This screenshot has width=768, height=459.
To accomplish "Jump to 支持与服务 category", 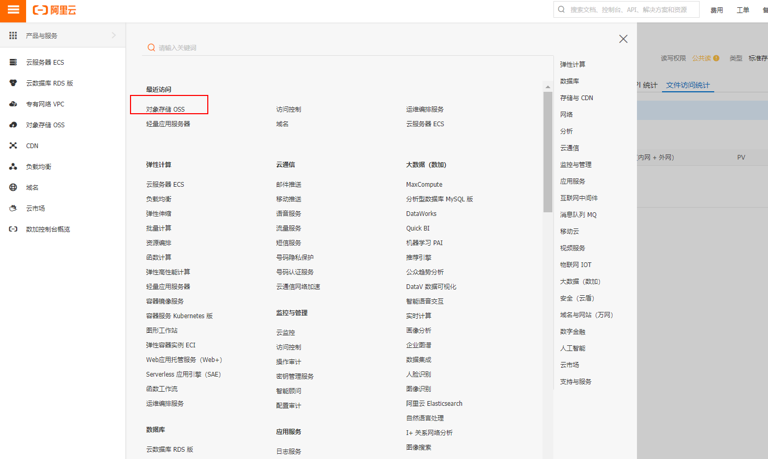I will tap(576, 381).
